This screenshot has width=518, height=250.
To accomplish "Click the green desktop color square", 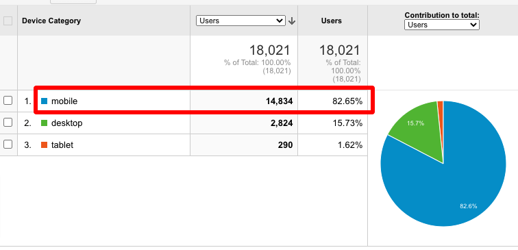I will tap(45, 123).
